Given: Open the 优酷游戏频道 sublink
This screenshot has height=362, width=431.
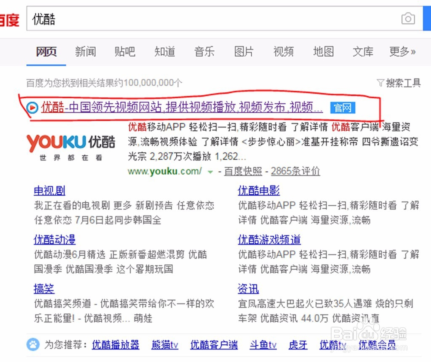Looking at the screenshot, I should [x=269, y=240].
